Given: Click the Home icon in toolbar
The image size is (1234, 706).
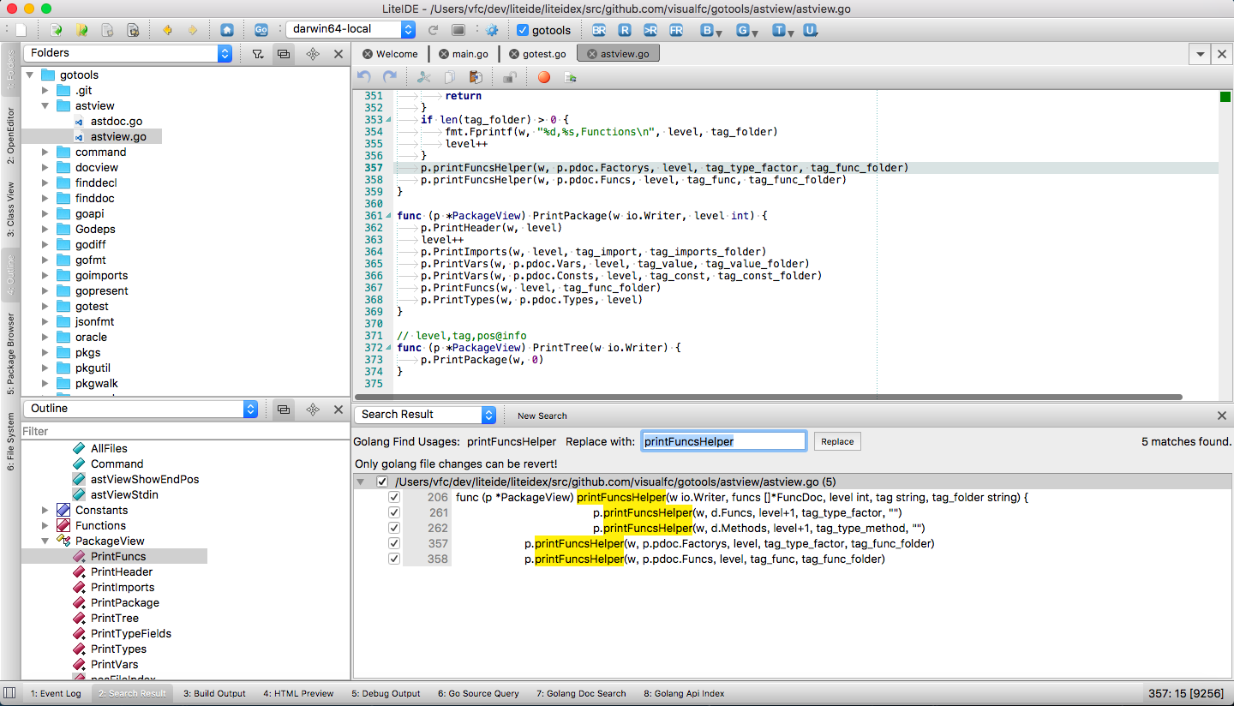Looking at the screenshot, I should tap(226, 30).
